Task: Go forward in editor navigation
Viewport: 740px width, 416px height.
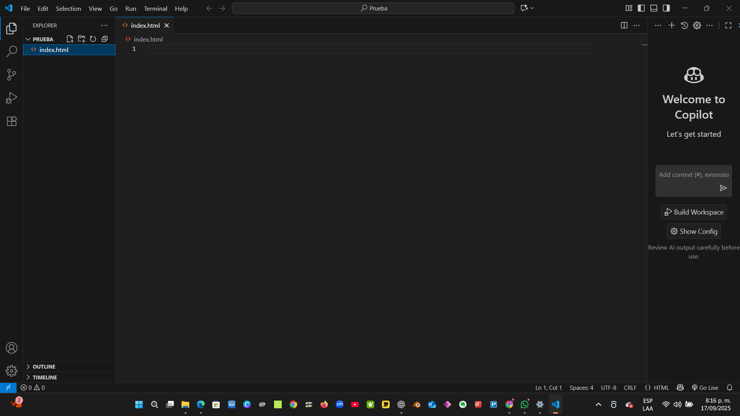Action: (222, 8)
